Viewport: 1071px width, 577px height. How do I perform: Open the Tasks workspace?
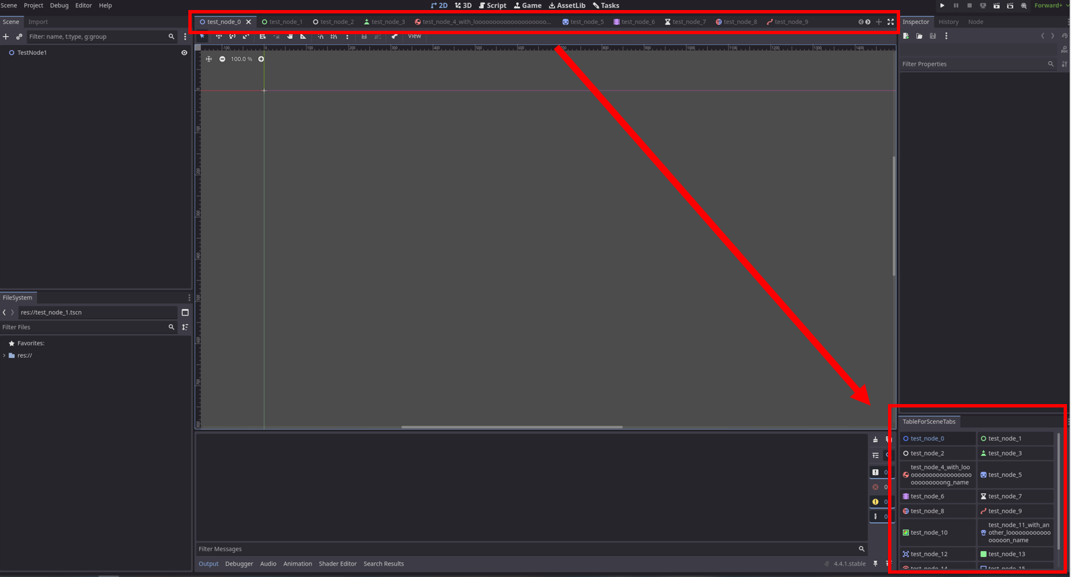[x=606, y=5]
